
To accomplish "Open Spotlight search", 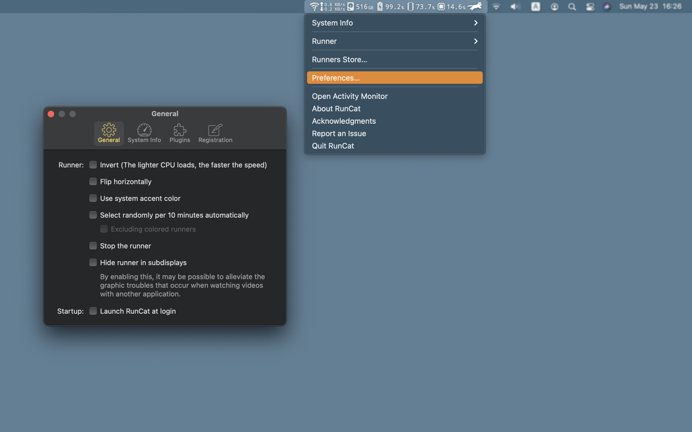I will click(572, 6).
